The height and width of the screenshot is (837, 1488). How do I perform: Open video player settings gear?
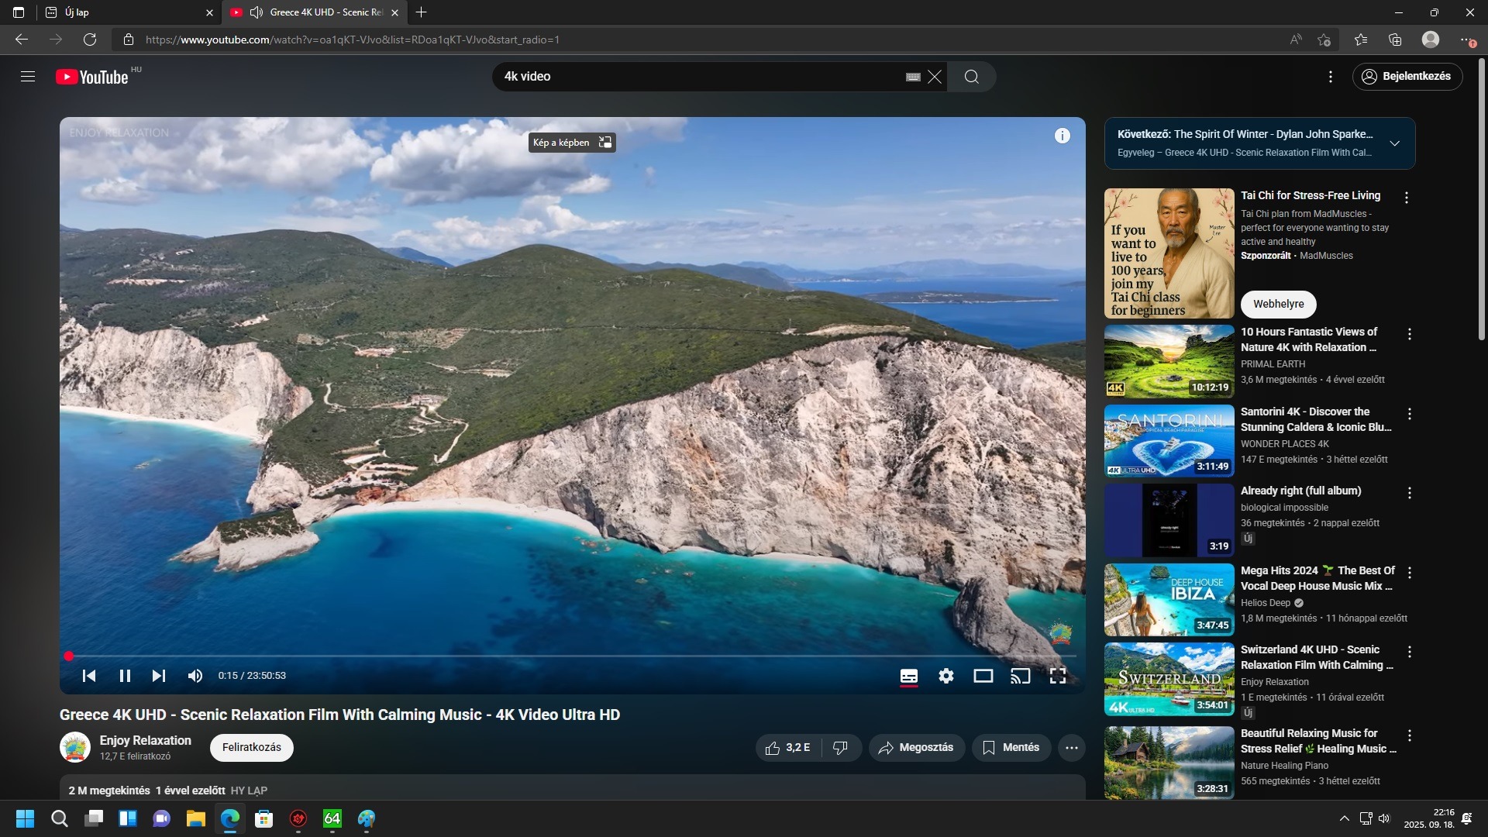(945, 676)
